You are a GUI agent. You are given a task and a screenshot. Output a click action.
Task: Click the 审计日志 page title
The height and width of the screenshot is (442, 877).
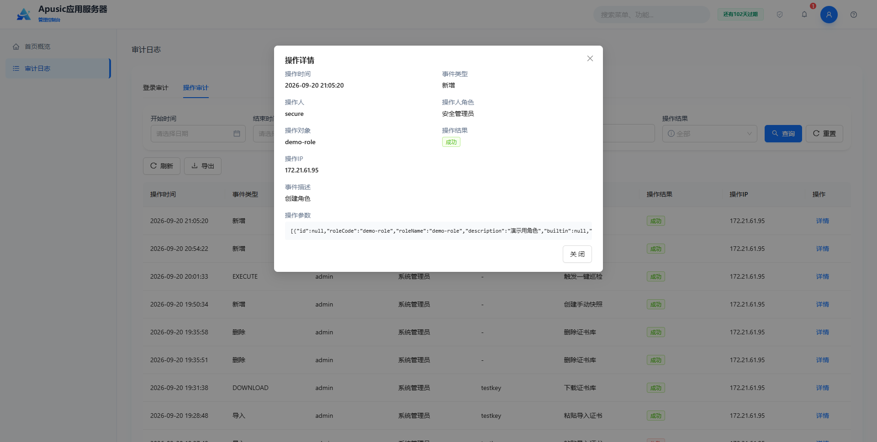click(146, 49)
